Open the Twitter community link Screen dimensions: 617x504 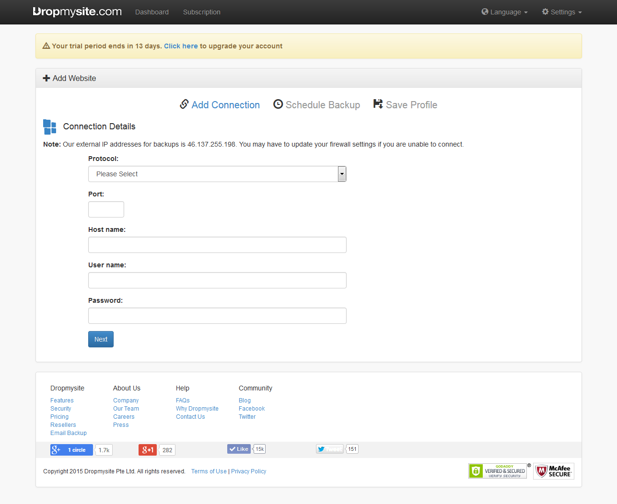pyautogui.click(x=247, y=417)
